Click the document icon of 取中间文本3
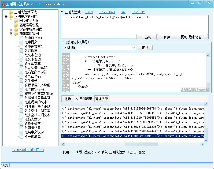 pos(21,46)
